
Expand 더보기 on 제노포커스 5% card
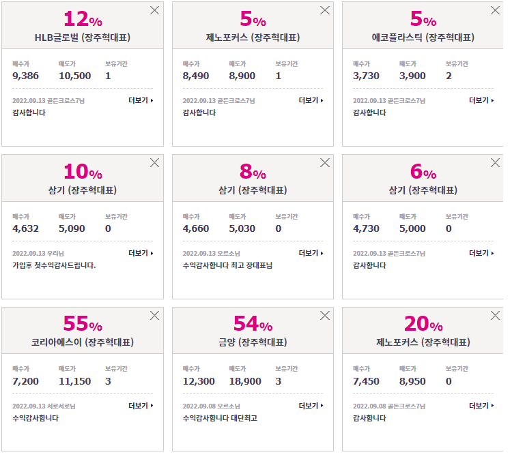pyautogui.click(x=311, y=100)
